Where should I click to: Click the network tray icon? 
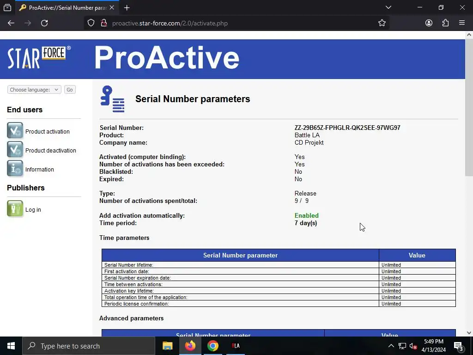402,346
